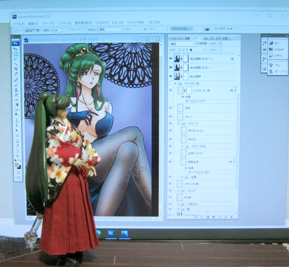This screenshot has width=289, height=267.
Task: Open the フィルタ(T) menu
Action: click(x=102, y=23)
